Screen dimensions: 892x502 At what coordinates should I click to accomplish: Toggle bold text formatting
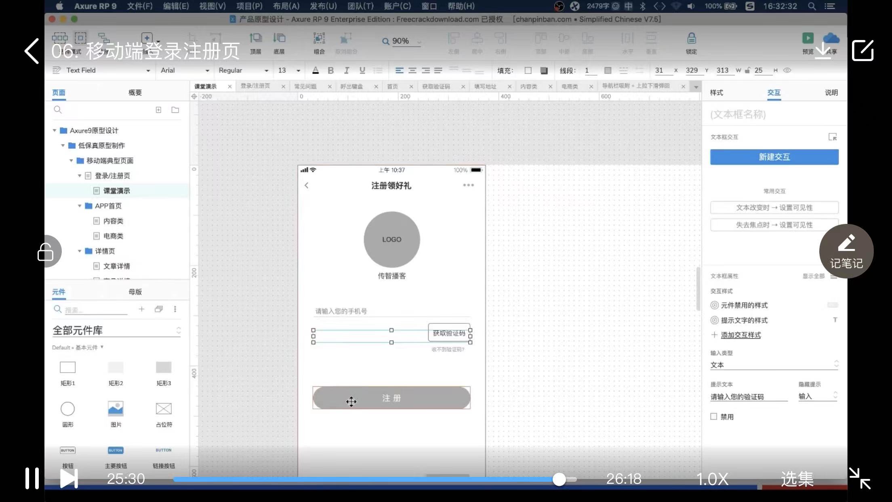tap(330, 70)
